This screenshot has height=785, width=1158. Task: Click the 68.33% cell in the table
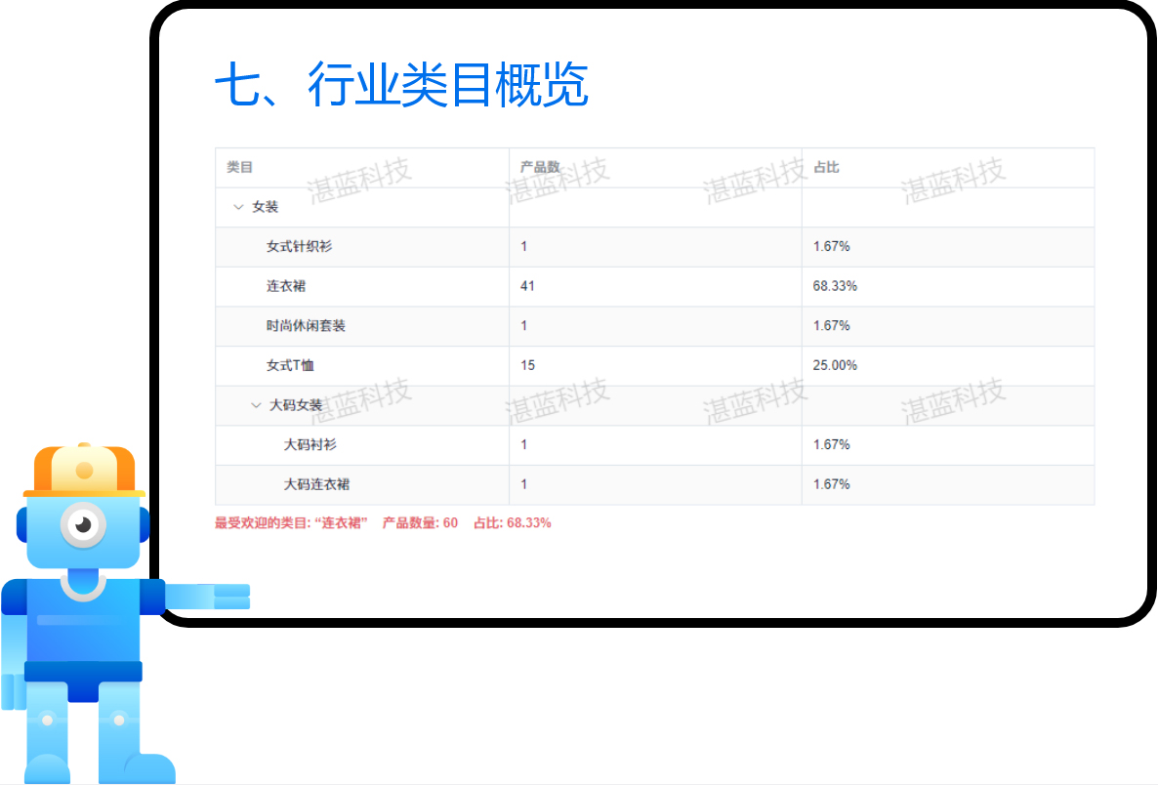(x=835, y=287)
